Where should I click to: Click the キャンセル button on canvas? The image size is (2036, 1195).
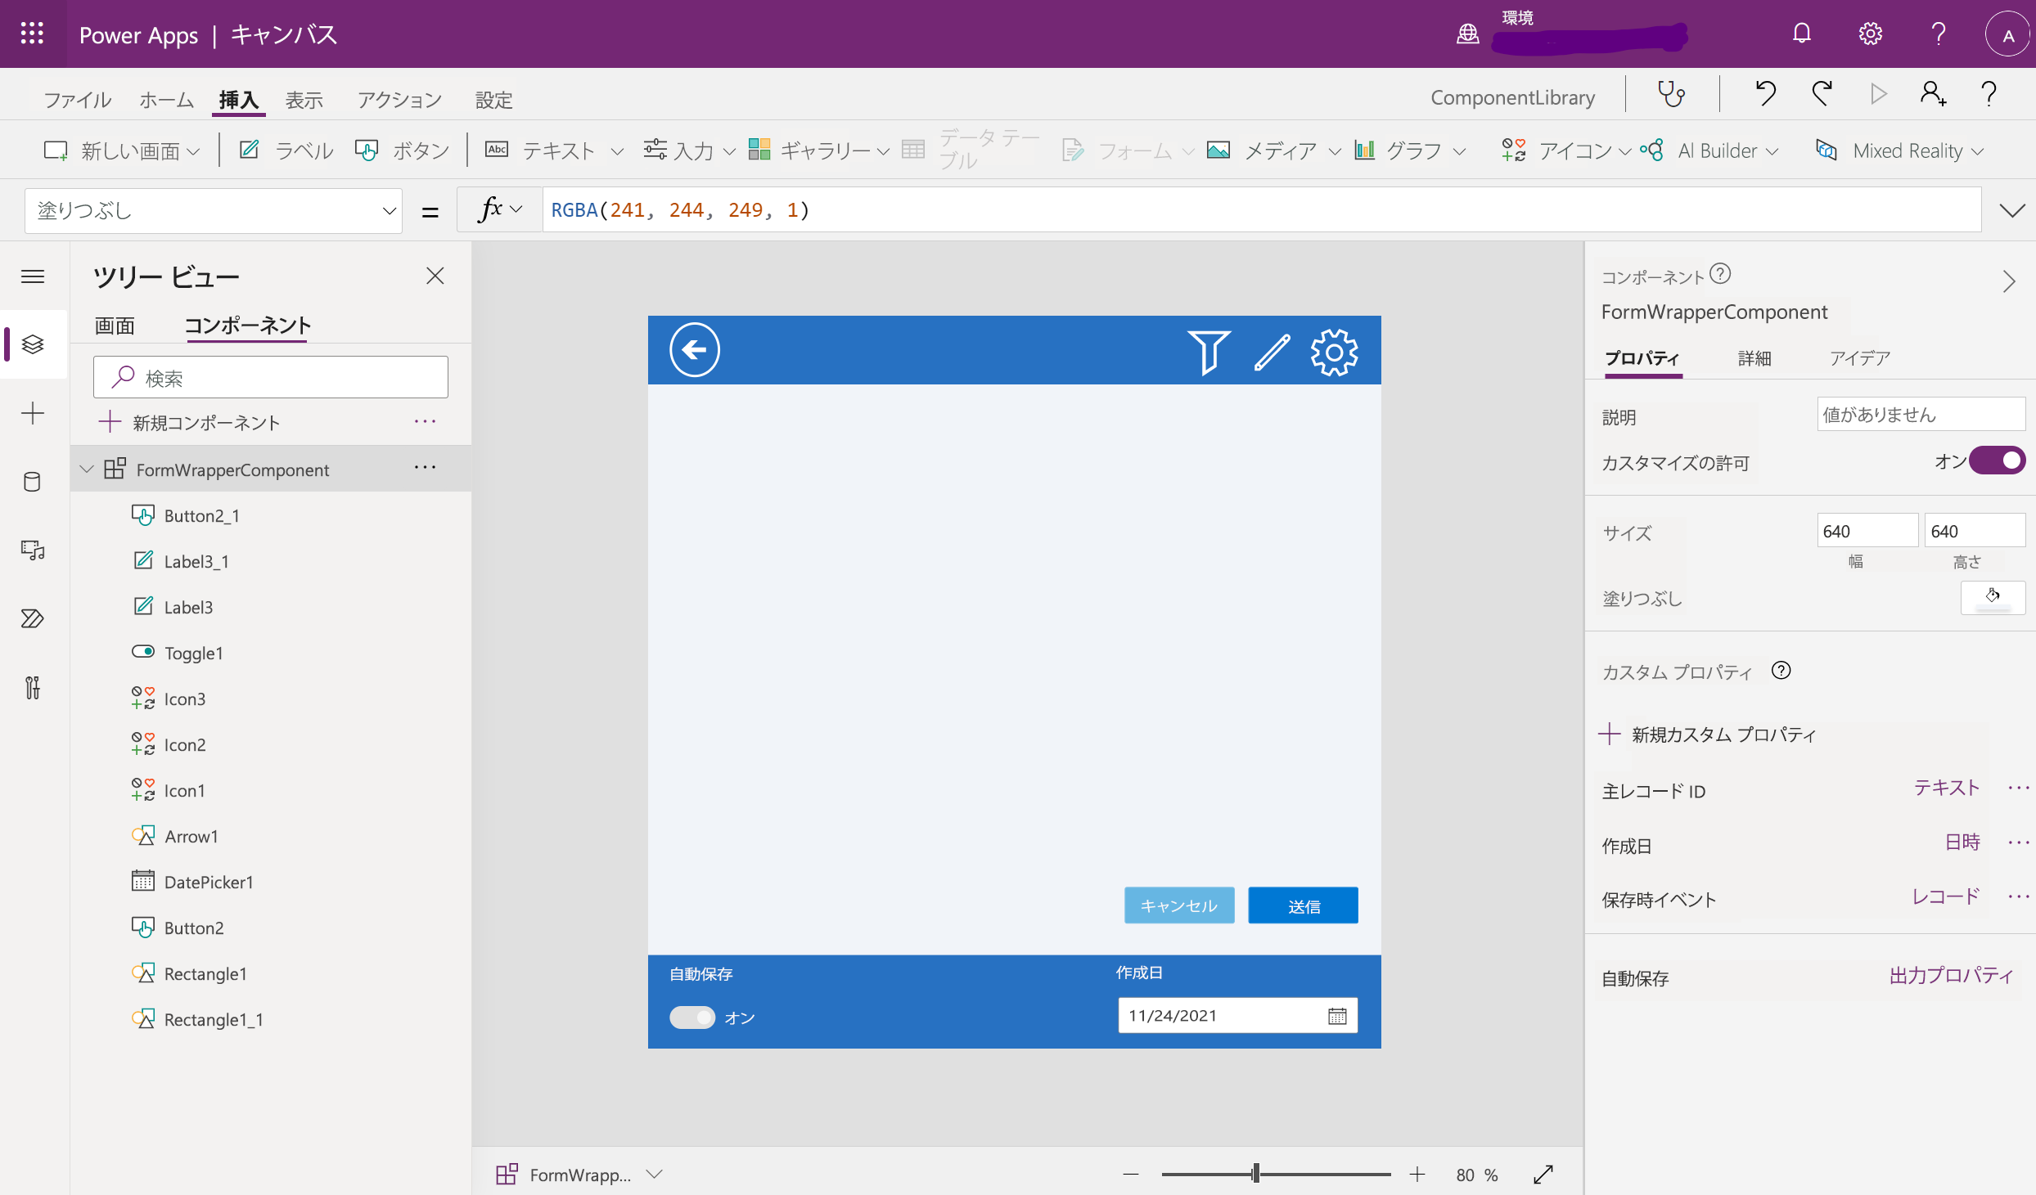coord(1179,905)
